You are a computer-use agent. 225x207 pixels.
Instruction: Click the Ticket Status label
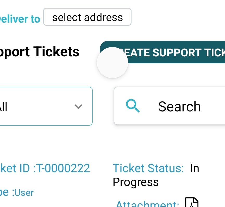point(148,168)
